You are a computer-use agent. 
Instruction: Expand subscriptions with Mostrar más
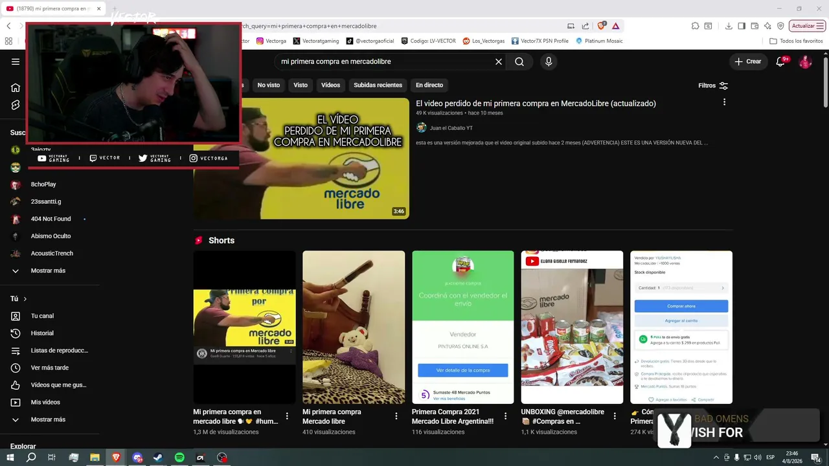click(48, 271)
